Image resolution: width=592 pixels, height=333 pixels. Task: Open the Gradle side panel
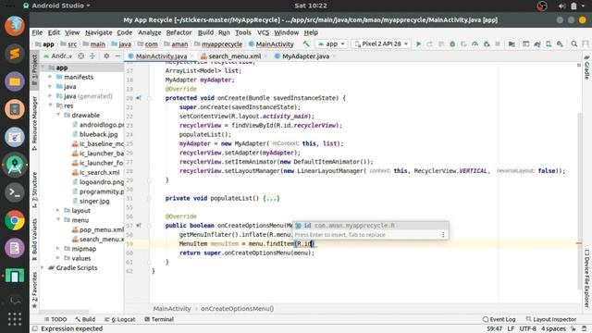click(586, 67)
